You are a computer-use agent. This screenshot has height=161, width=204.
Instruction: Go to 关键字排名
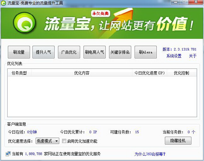point(120,52)
